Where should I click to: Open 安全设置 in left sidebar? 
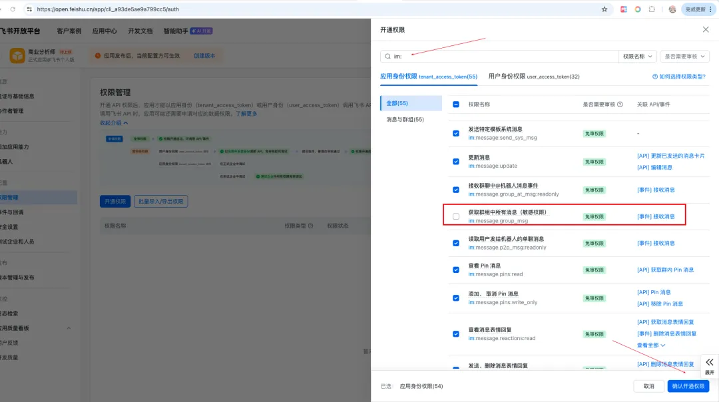9,227
